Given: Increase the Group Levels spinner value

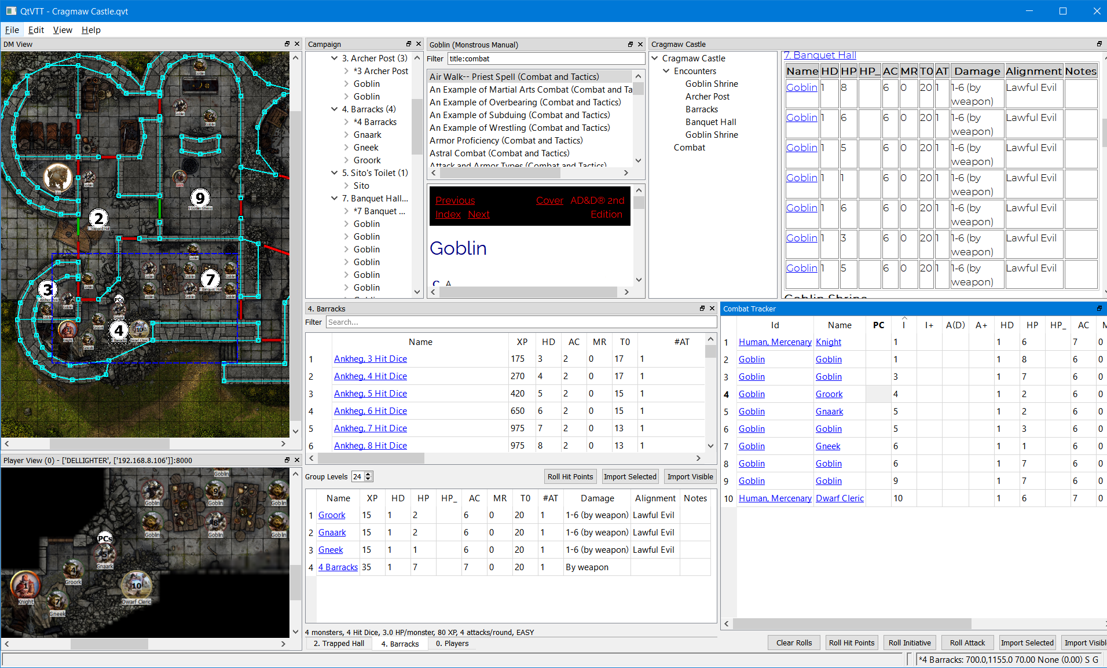Looking at the screenshot, I should click(368, 474).
